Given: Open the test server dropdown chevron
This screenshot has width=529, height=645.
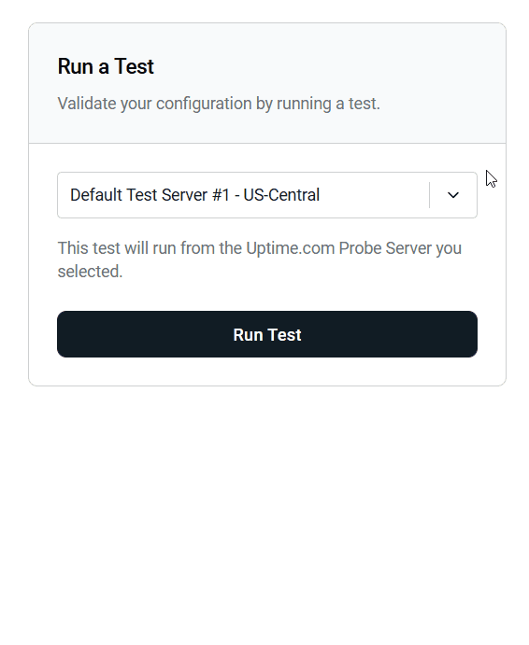Looking at the screenshot, I should pyautogui.click(x=452, y=195).
